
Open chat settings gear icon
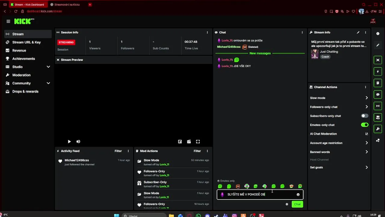(287, 204)
